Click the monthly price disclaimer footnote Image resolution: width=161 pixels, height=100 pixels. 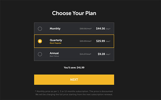(74, 91)
